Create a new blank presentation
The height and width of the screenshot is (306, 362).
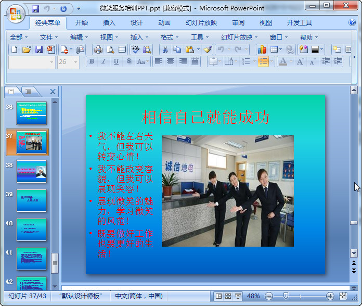pyautogui.click(x=15, y=49)
